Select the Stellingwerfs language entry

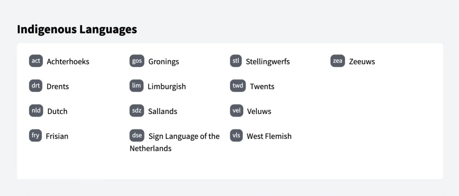pyautogui.click(x=268, y=62)
